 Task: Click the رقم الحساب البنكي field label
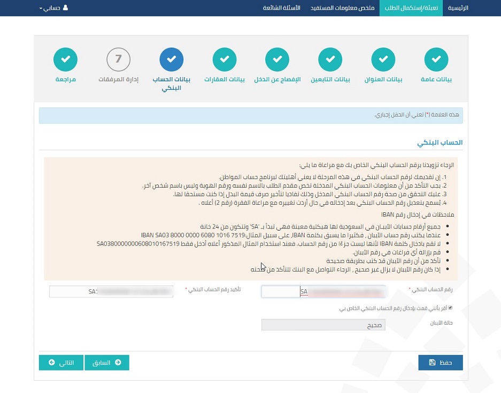[431, 289]
